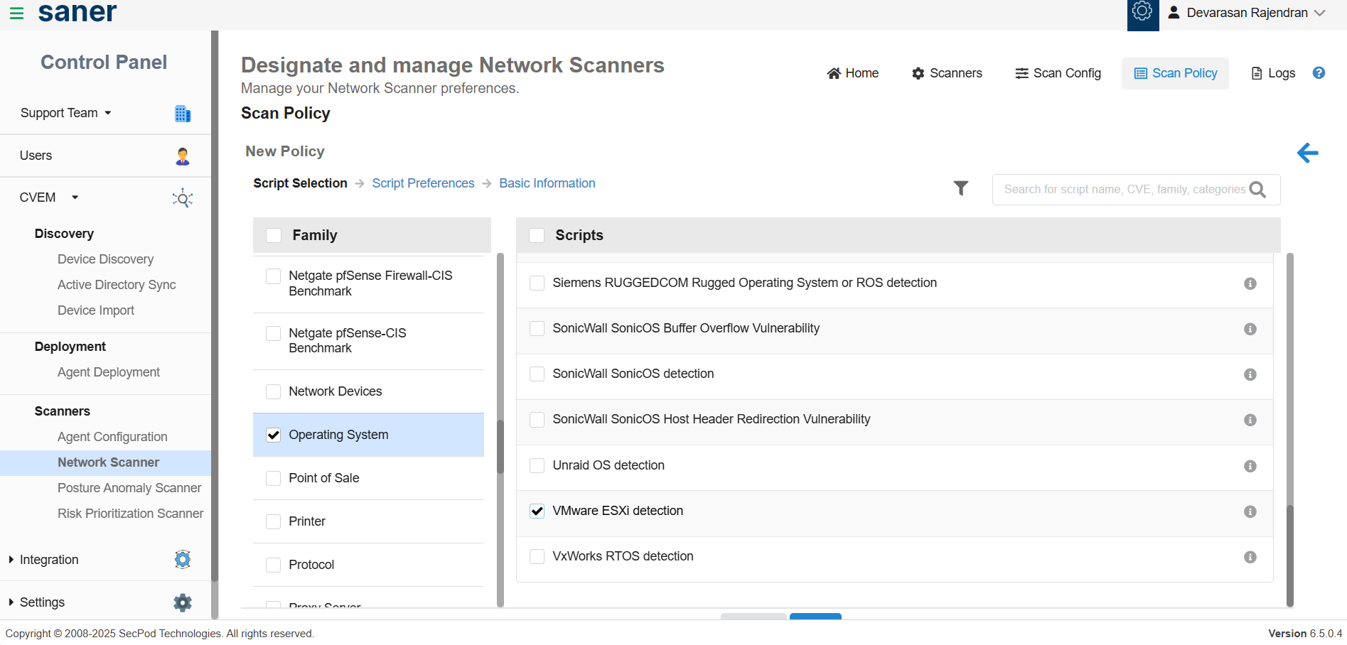Show info for SonicOS Buffer Overflow script

tap(1250, 329)
